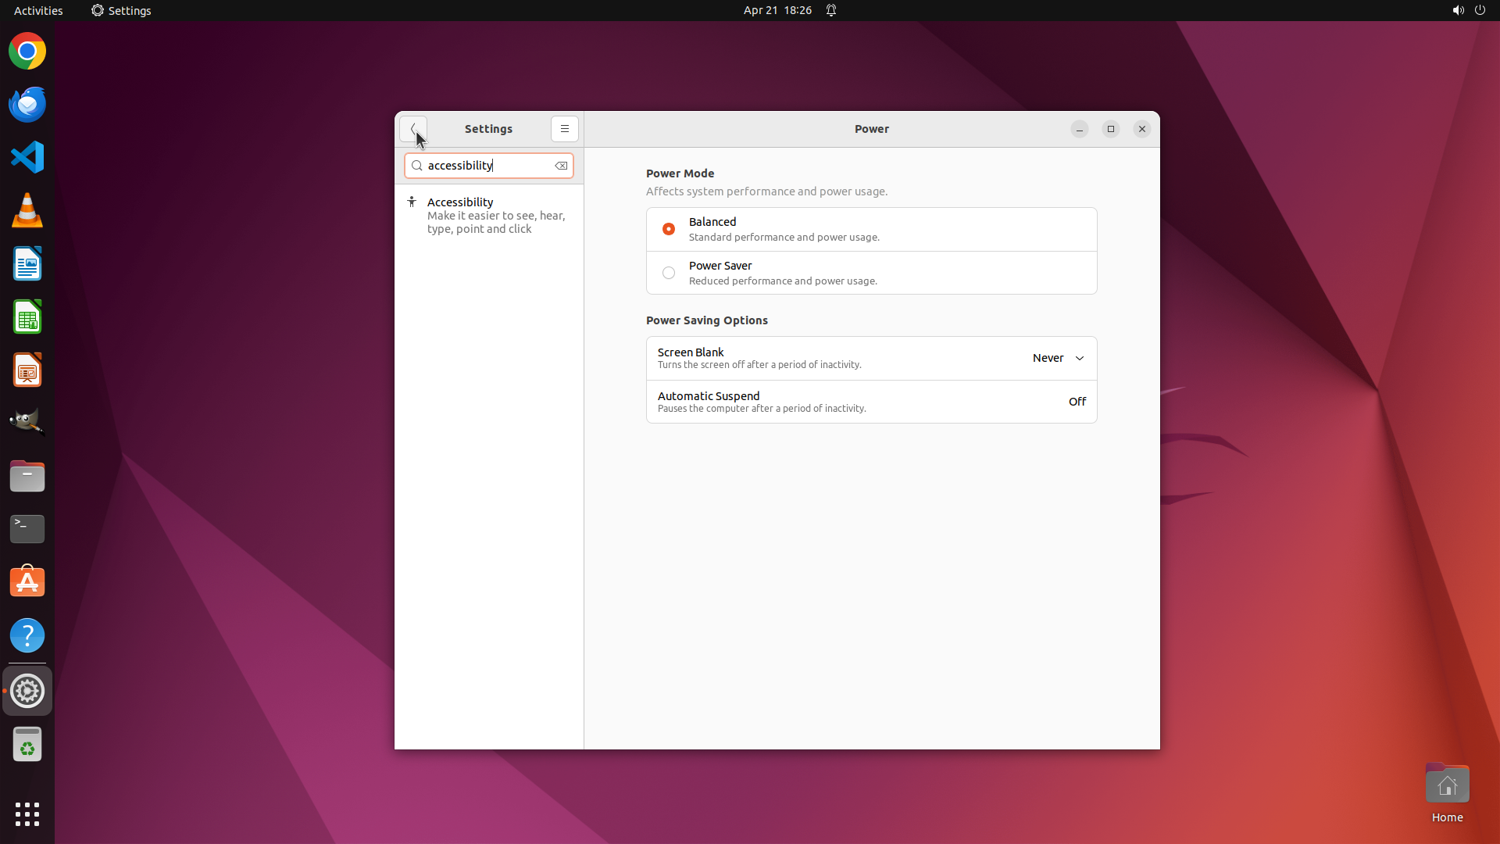Expand the Screen Blank dropdown
The height and width of the screenshot is (844, 1500).
point(1059,358)
